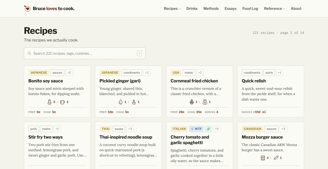
Task: Click 'PREP 20m' on Cornmeal fried chicken card
Action: pos(177,112)
